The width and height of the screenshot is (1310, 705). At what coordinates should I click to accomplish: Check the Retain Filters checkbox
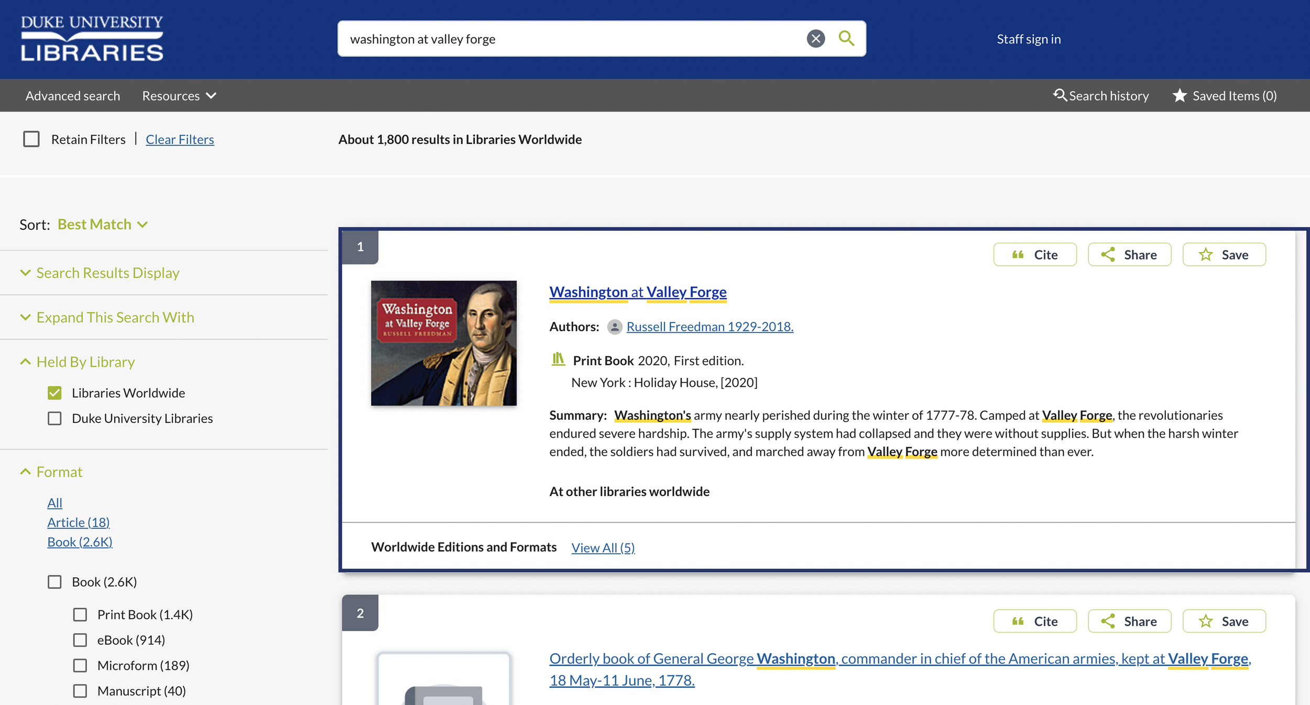[31, 139]
